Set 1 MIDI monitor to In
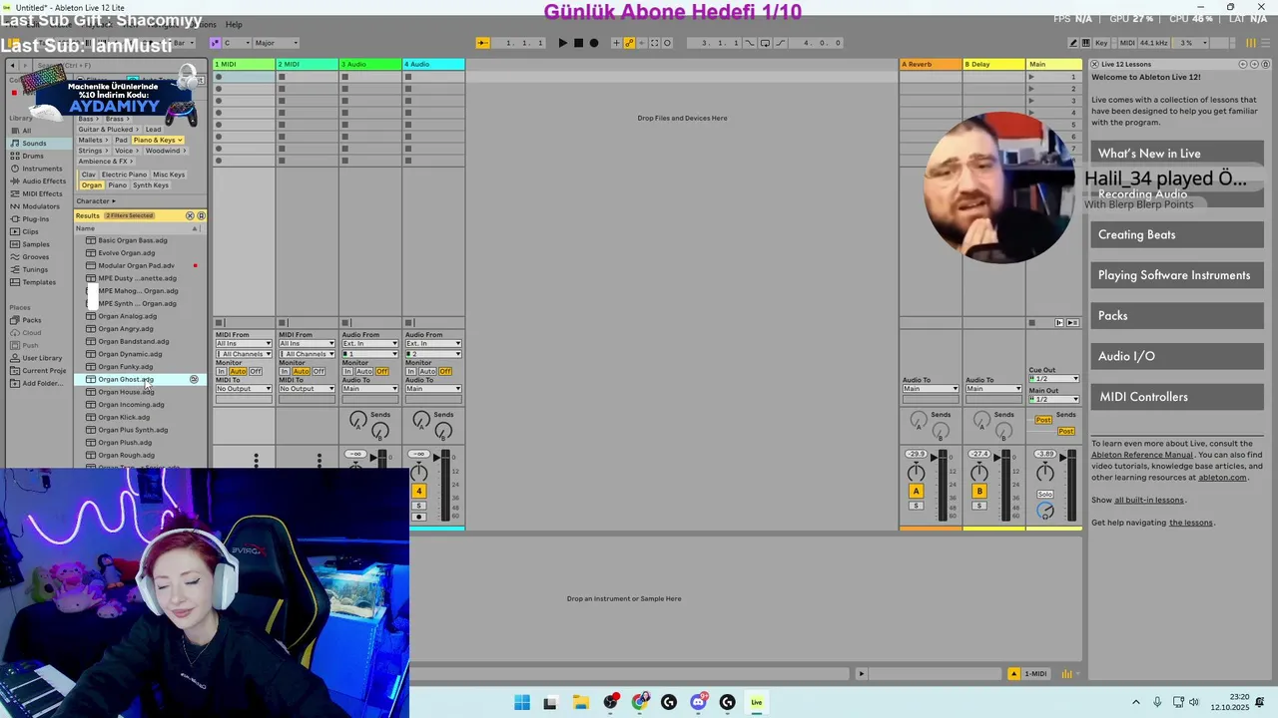Screen dimensions: 1278x718 click(221, 371)
